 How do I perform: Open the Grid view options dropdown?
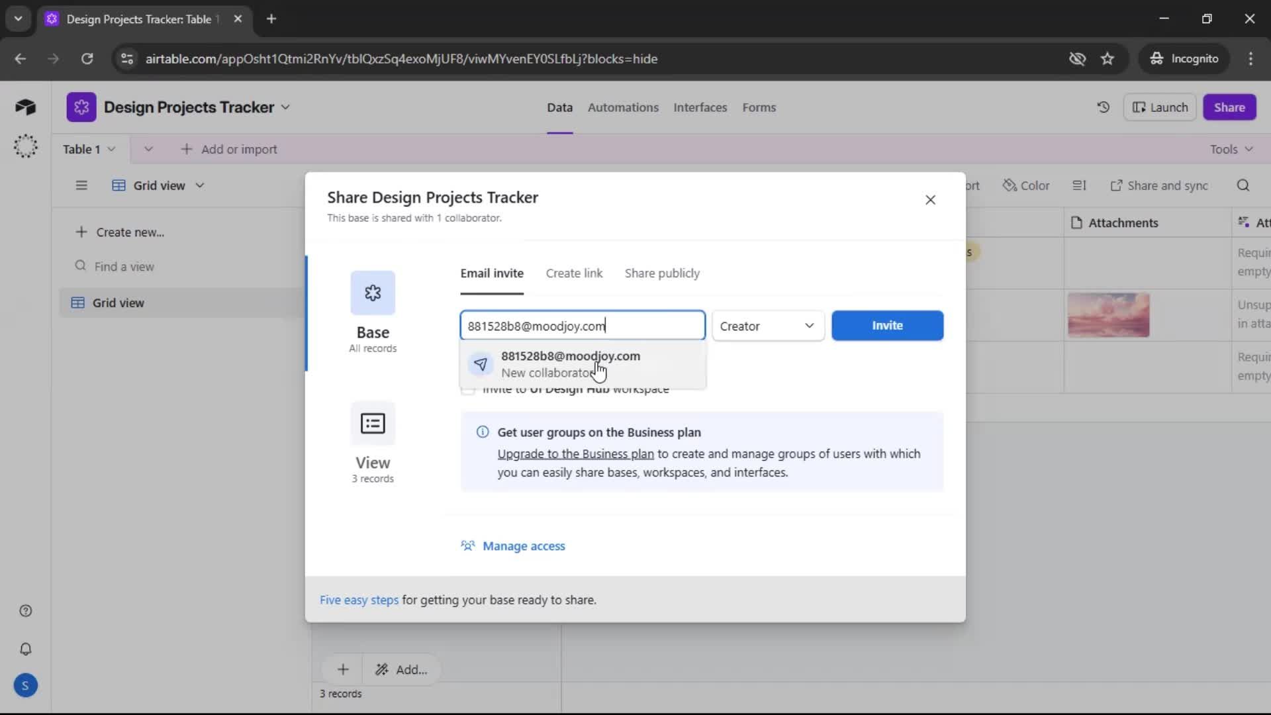[x=199, y=185]
